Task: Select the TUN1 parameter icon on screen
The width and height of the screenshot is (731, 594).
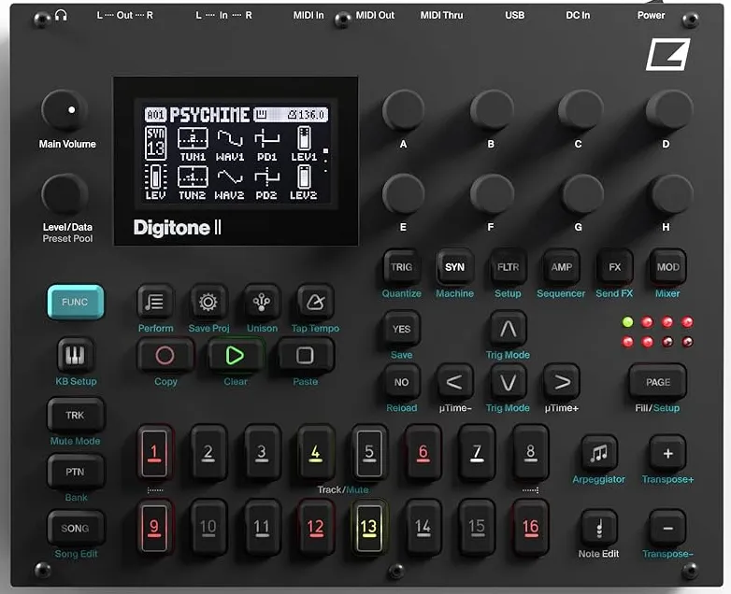Action: (x=193, y=138)
